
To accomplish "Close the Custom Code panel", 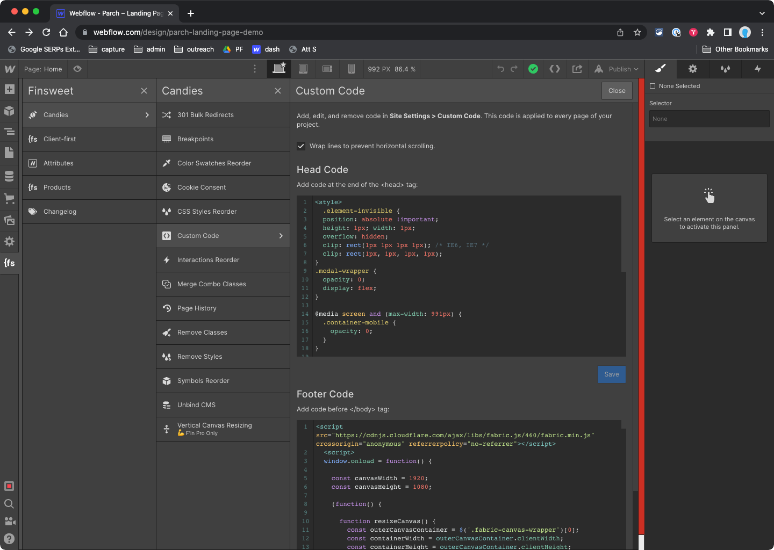I will click(617, 91).
